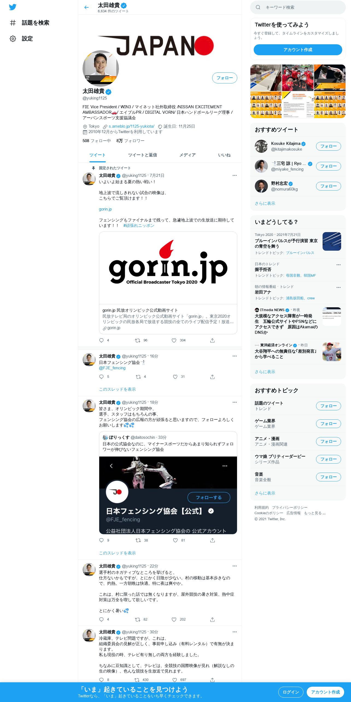
Task: Open options for 握手拒否 trend
Action: point(338,265)
